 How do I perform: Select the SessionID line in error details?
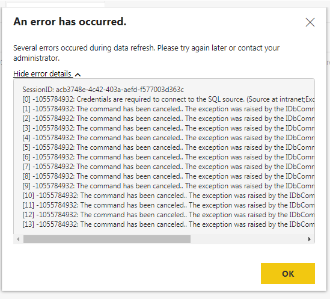click(103, 90)
